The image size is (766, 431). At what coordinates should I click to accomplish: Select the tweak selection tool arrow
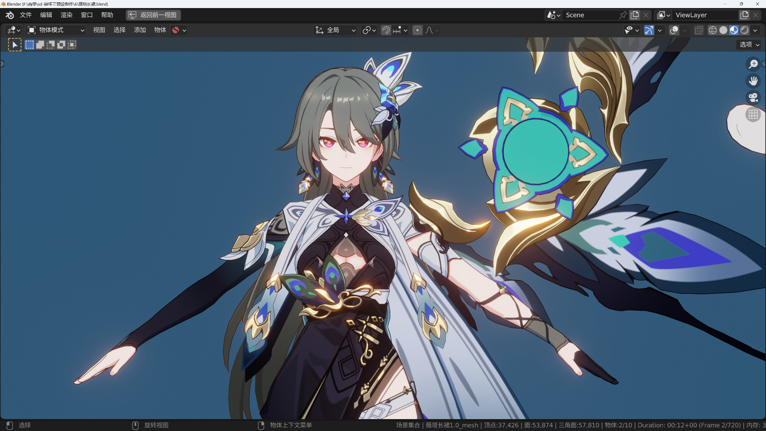pos(15,45)
